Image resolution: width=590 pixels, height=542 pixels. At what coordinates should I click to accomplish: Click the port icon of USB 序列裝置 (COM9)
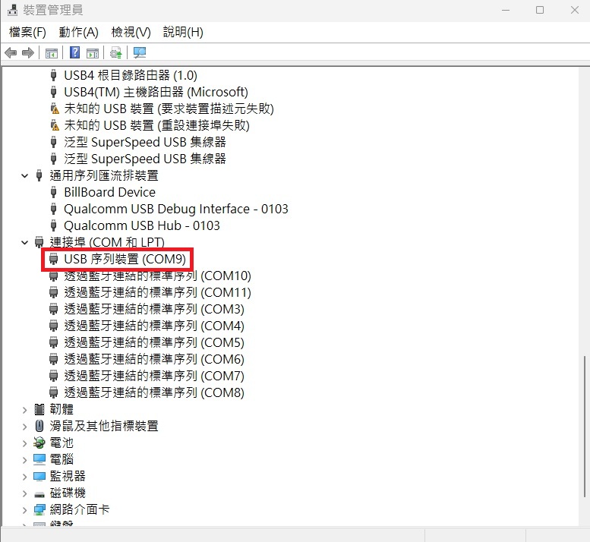54,259
